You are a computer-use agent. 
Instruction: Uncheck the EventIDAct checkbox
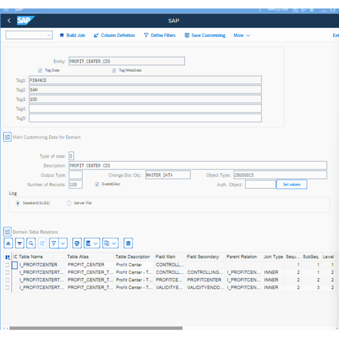pyautogui.click(x=97, y=184)
